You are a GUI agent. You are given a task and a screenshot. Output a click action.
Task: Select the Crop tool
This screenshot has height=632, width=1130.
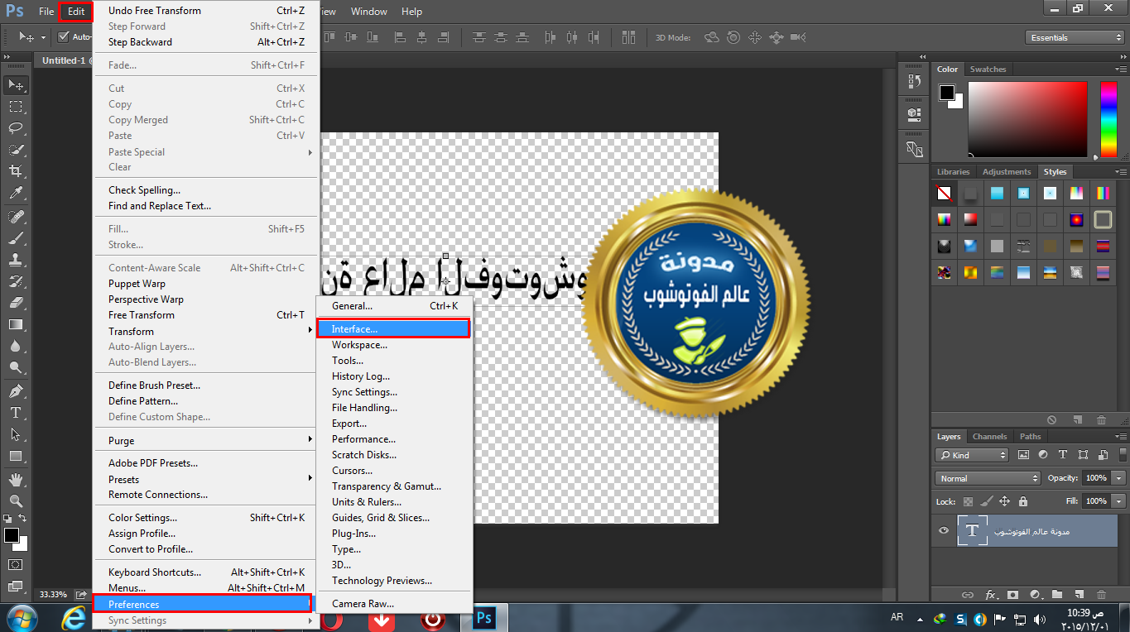point(16,171)
